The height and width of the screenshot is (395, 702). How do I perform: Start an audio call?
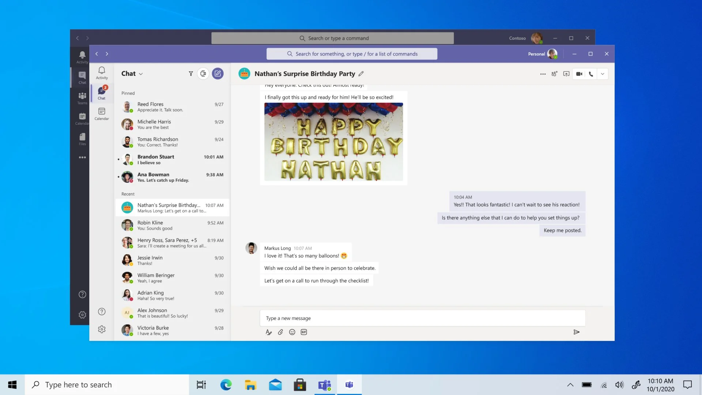click(x=590, y=74)
